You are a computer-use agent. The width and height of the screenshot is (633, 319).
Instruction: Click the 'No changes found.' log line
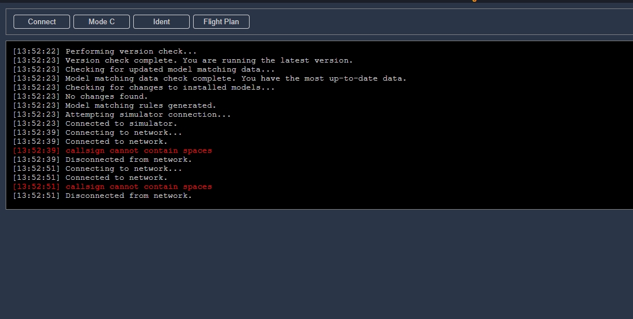(x=106, y=96)
